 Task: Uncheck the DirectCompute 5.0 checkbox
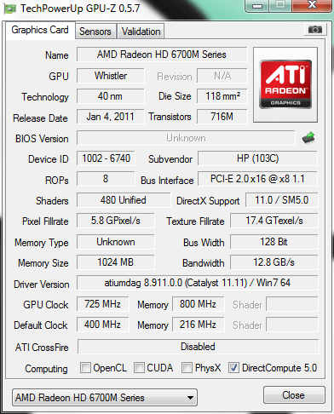point(233,367)
